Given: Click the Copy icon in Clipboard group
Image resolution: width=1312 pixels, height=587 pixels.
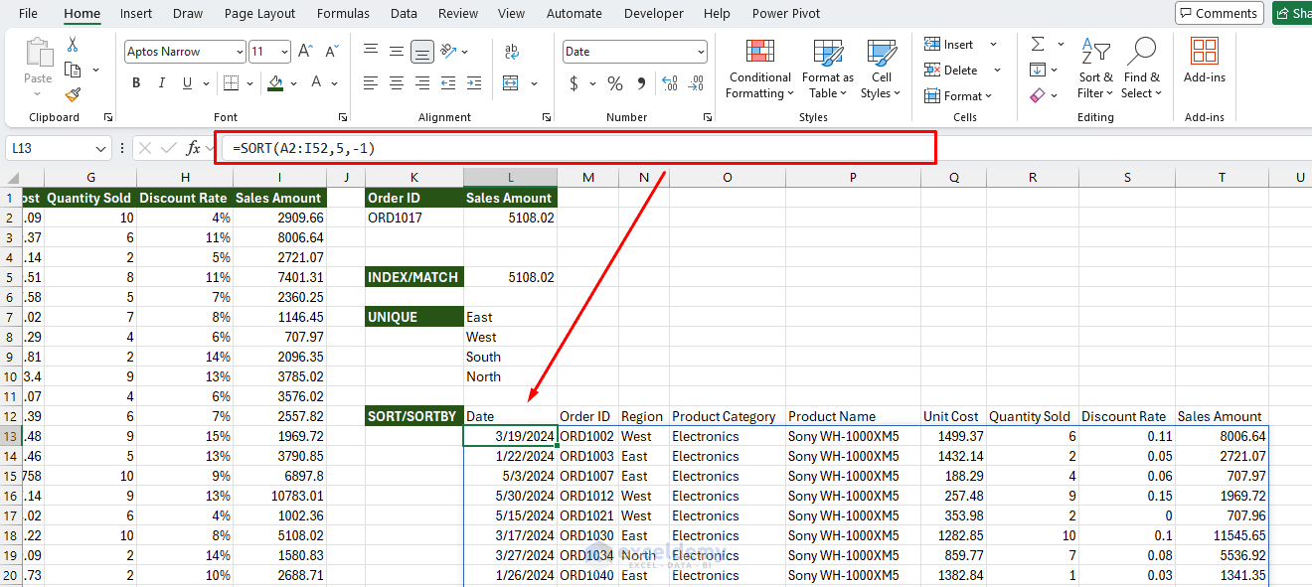Looking at the screenshot, I should (x=73, y=70).
